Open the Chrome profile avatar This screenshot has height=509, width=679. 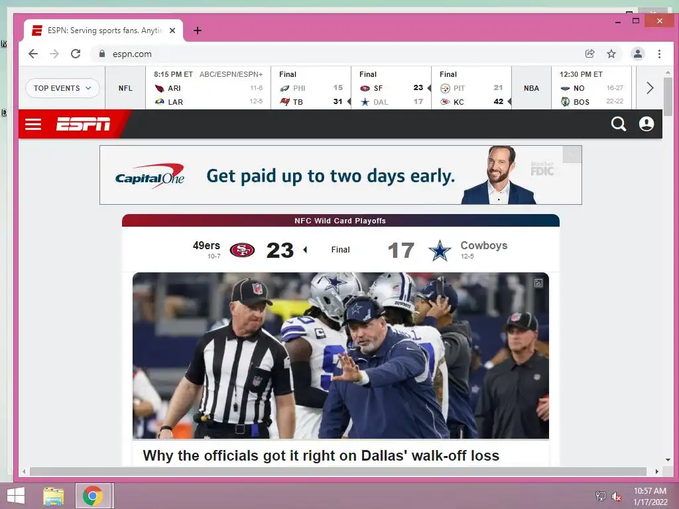click(x=638, y=54)
